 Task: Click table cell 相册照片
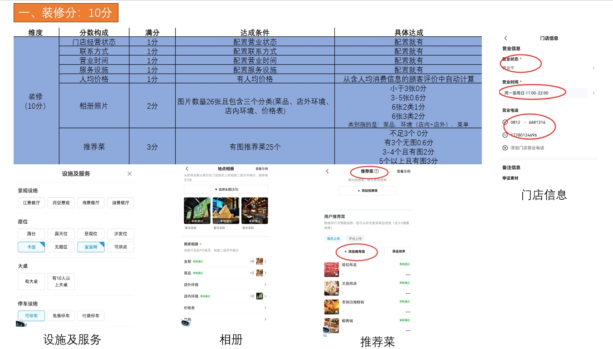[94, 106]
